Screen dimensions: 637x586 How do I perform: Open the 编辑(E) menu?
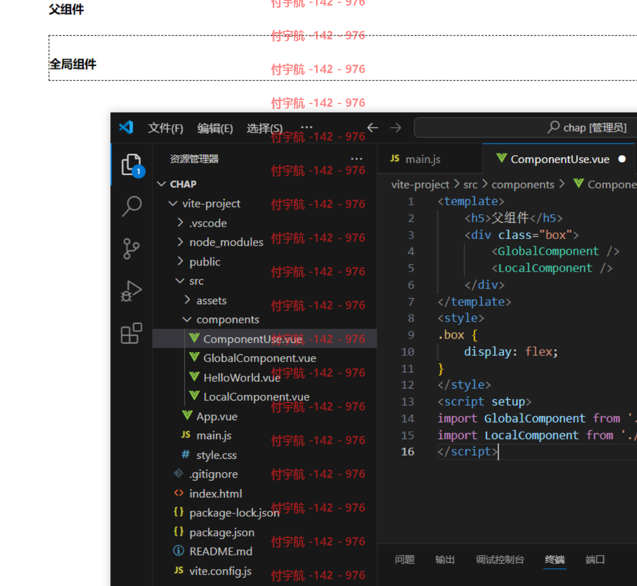coord(215,128)
